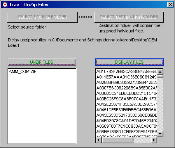Select file starting with A045E653D521
Viewport: 175px width, 148px height.
(x=127, y=115)
